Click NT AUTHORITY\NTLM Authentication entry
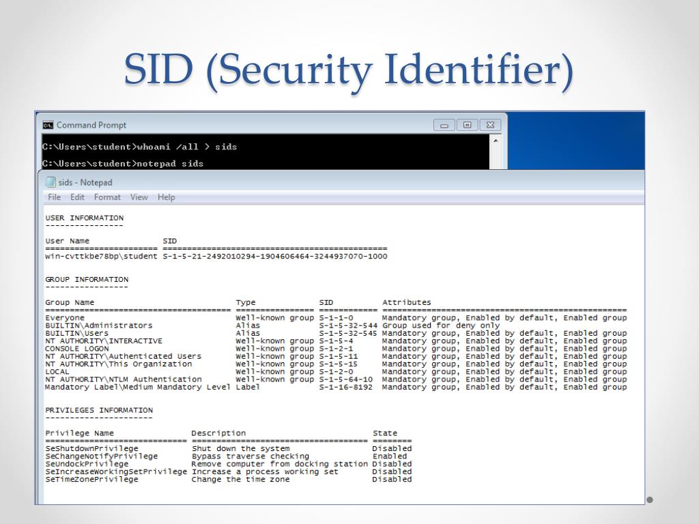Image resolution: width=699 pixels, height=524 pixels. [x=124, y=379]
